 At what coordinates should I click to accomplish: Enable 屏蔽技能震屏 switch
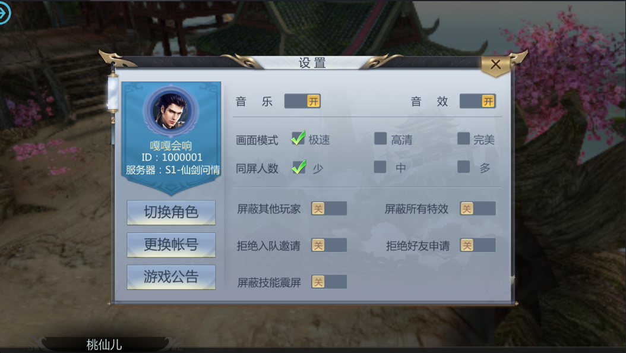(329, 282)
